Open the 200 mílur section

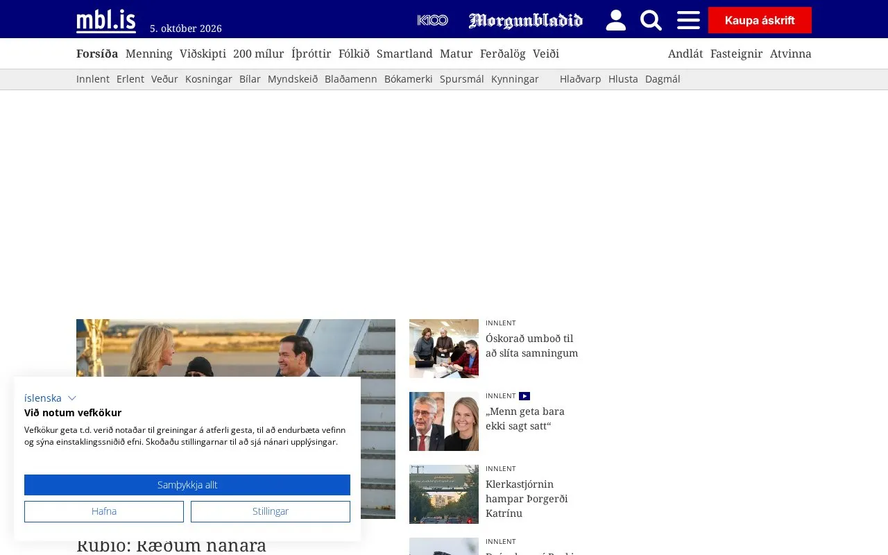pos(259,53)
